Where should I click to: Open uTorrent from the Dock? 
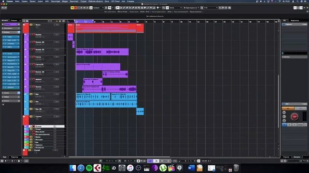click(163, 168)
